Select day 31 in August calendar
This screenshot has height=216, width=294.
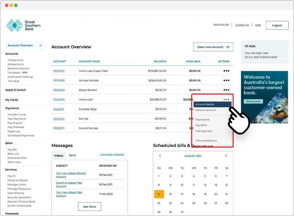point(182,212)
